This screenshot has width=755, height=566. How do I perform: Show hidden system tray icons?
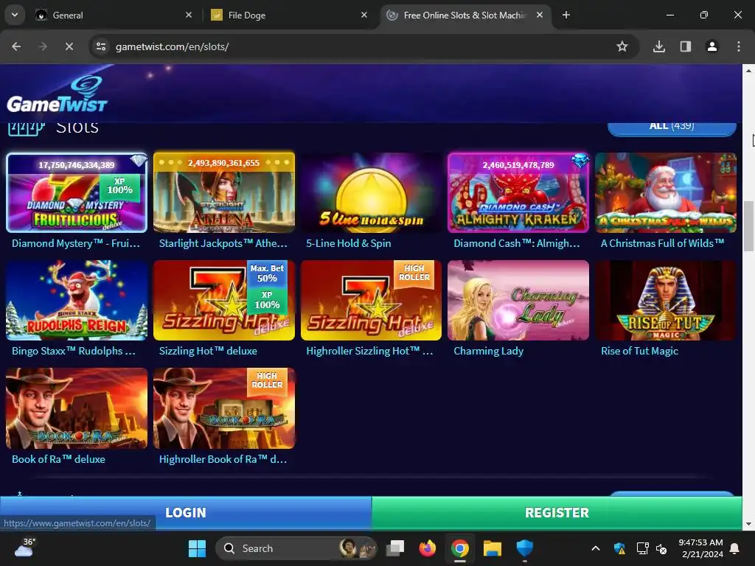[596, 548]
